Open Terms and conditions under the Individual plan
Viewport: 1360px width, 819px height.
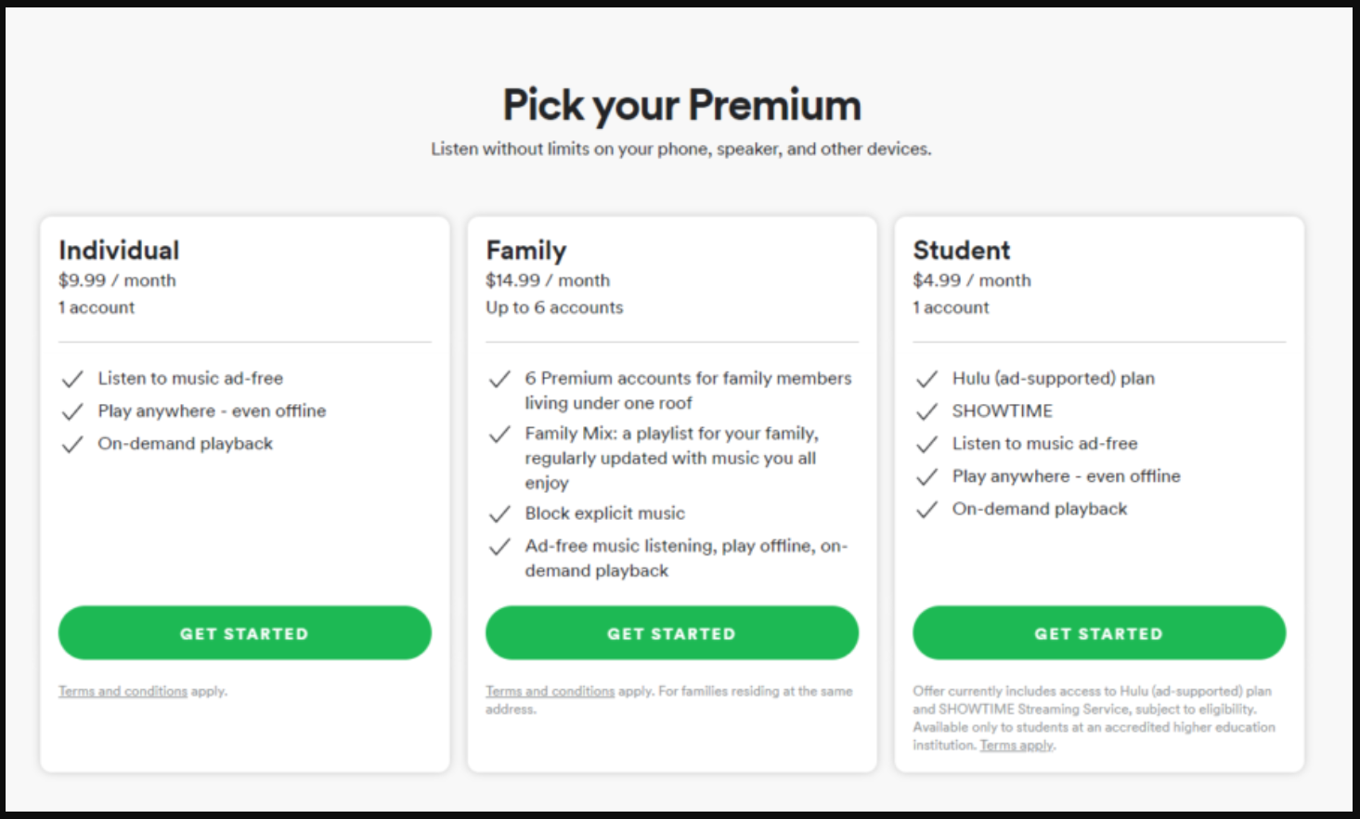[123, 691]
